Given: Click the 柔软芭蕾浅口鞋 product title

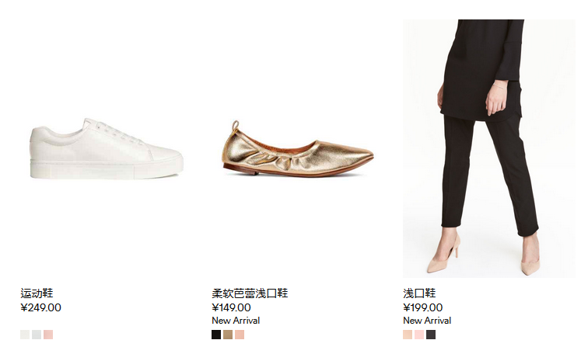Looking at the screenshot, I should tap(250, 293).
